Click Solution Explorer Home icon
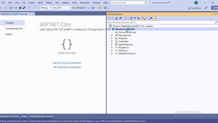This screenshot has width=218, height=123. click(116, 18)
